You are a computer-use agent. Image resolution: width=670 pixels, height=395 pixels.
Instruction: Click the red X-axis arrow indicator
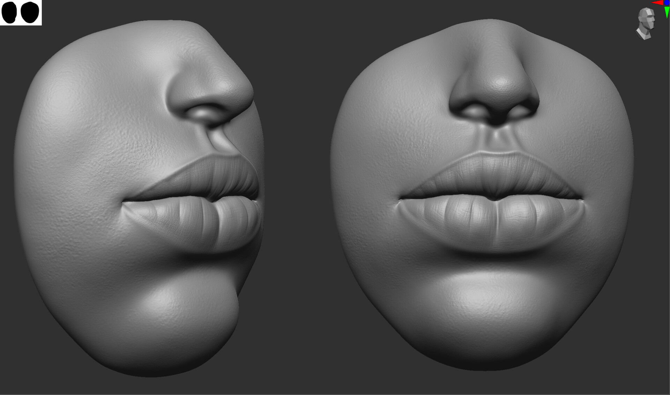(x=657, y=3)
